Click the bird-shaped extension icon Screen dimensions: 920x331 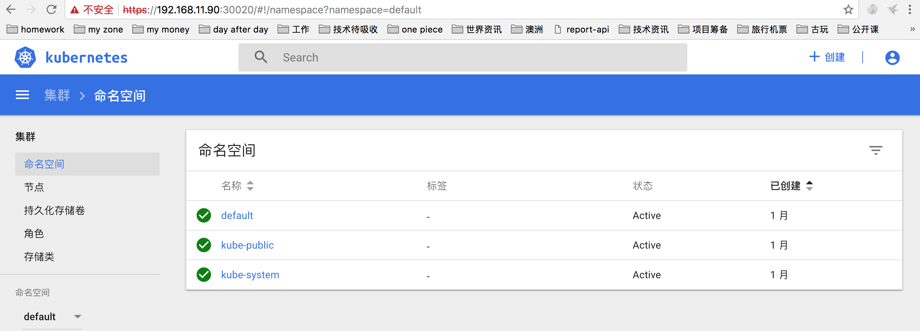pyautogui.click(x=892, y=9)
